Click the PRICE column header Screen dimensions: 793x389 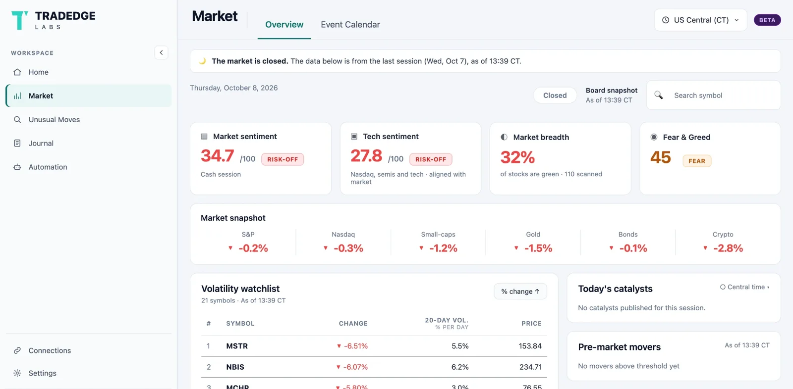pyautogui.click(x=531, y=324)
